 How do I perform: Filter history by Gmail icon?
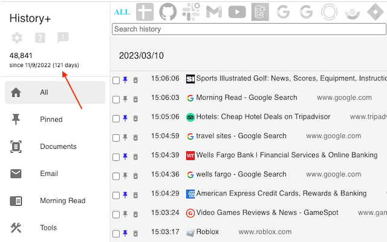click(214, 11)
